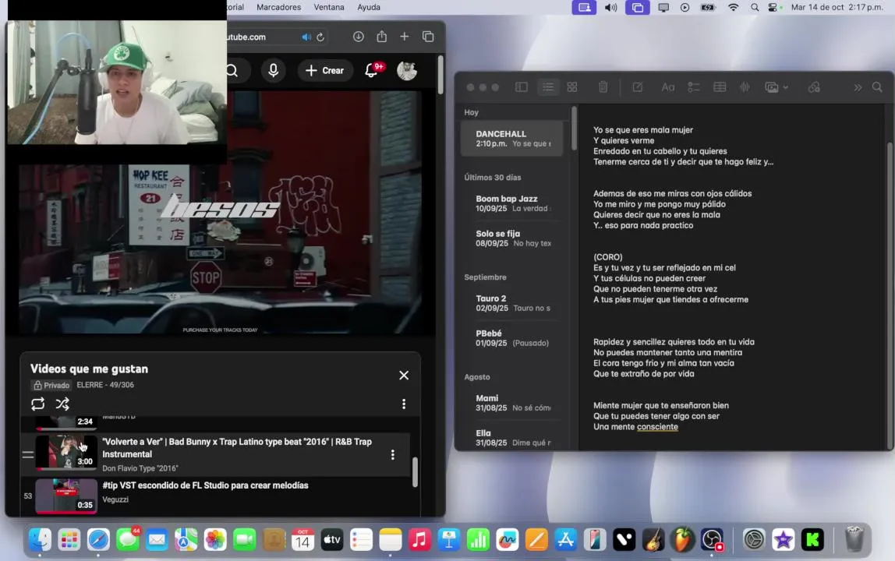Show Safari tab overview
The width and height of the screenshot is (895, 561).
tap(428, 37)
